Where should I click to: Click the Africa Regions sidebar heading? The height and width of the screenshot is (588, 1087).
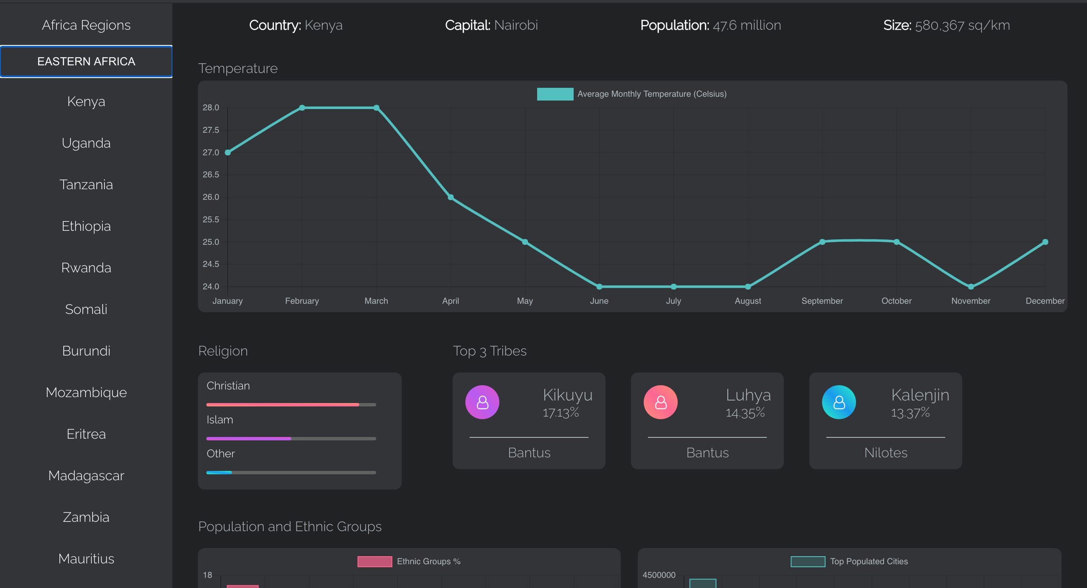tap(86, 25)
